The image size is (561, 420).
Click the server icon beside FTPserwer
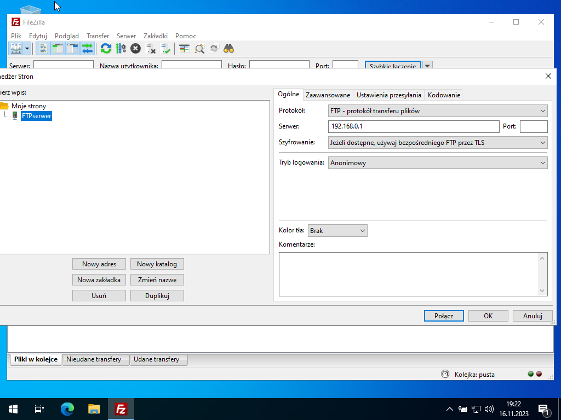(15, 116)
